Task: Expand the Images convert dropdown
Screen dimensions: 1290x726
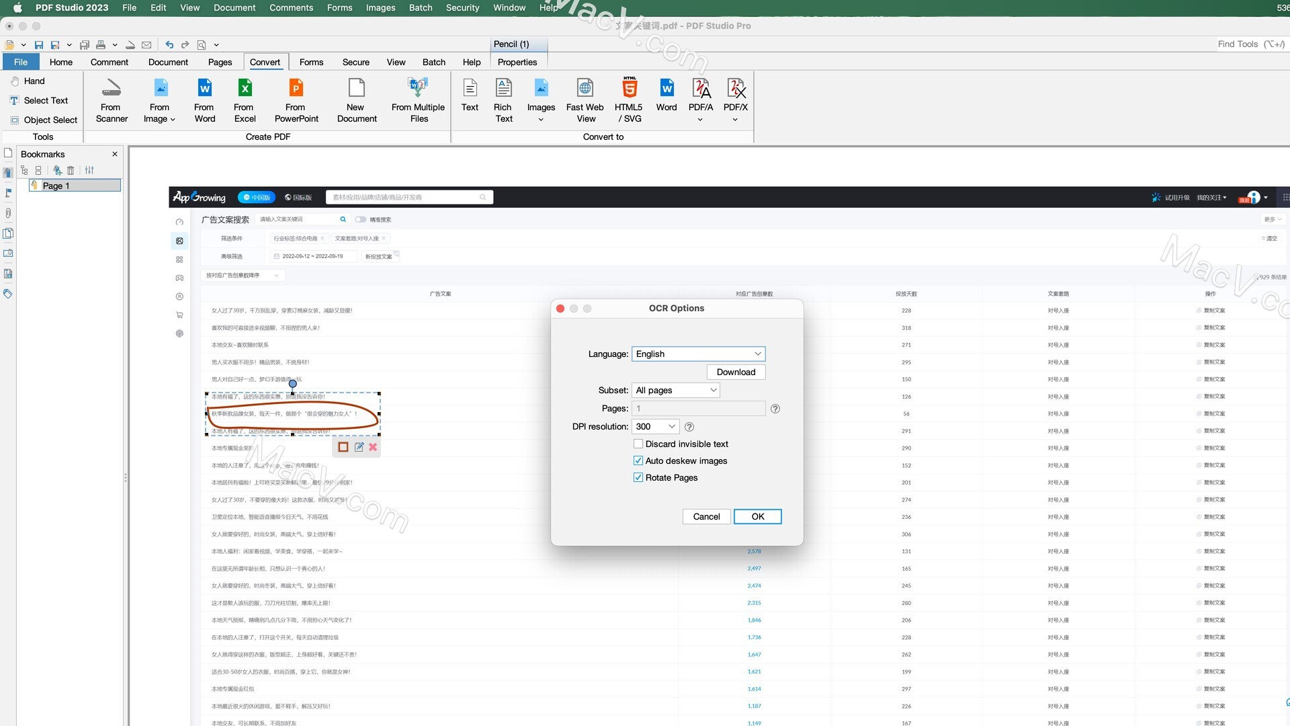Action: (x=541, y=120)
